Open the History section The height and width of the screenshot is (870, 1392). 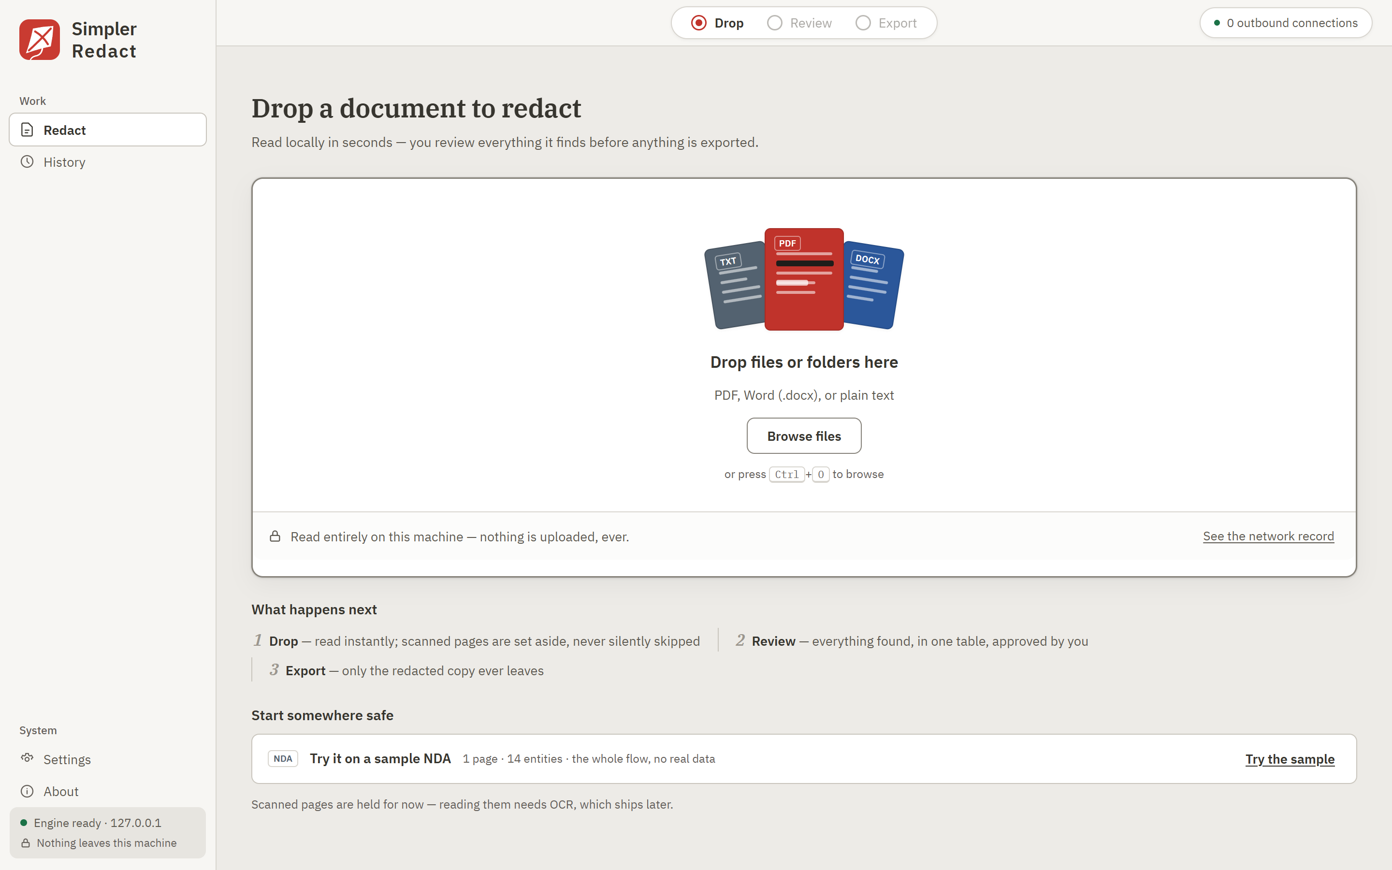[108, 162]
